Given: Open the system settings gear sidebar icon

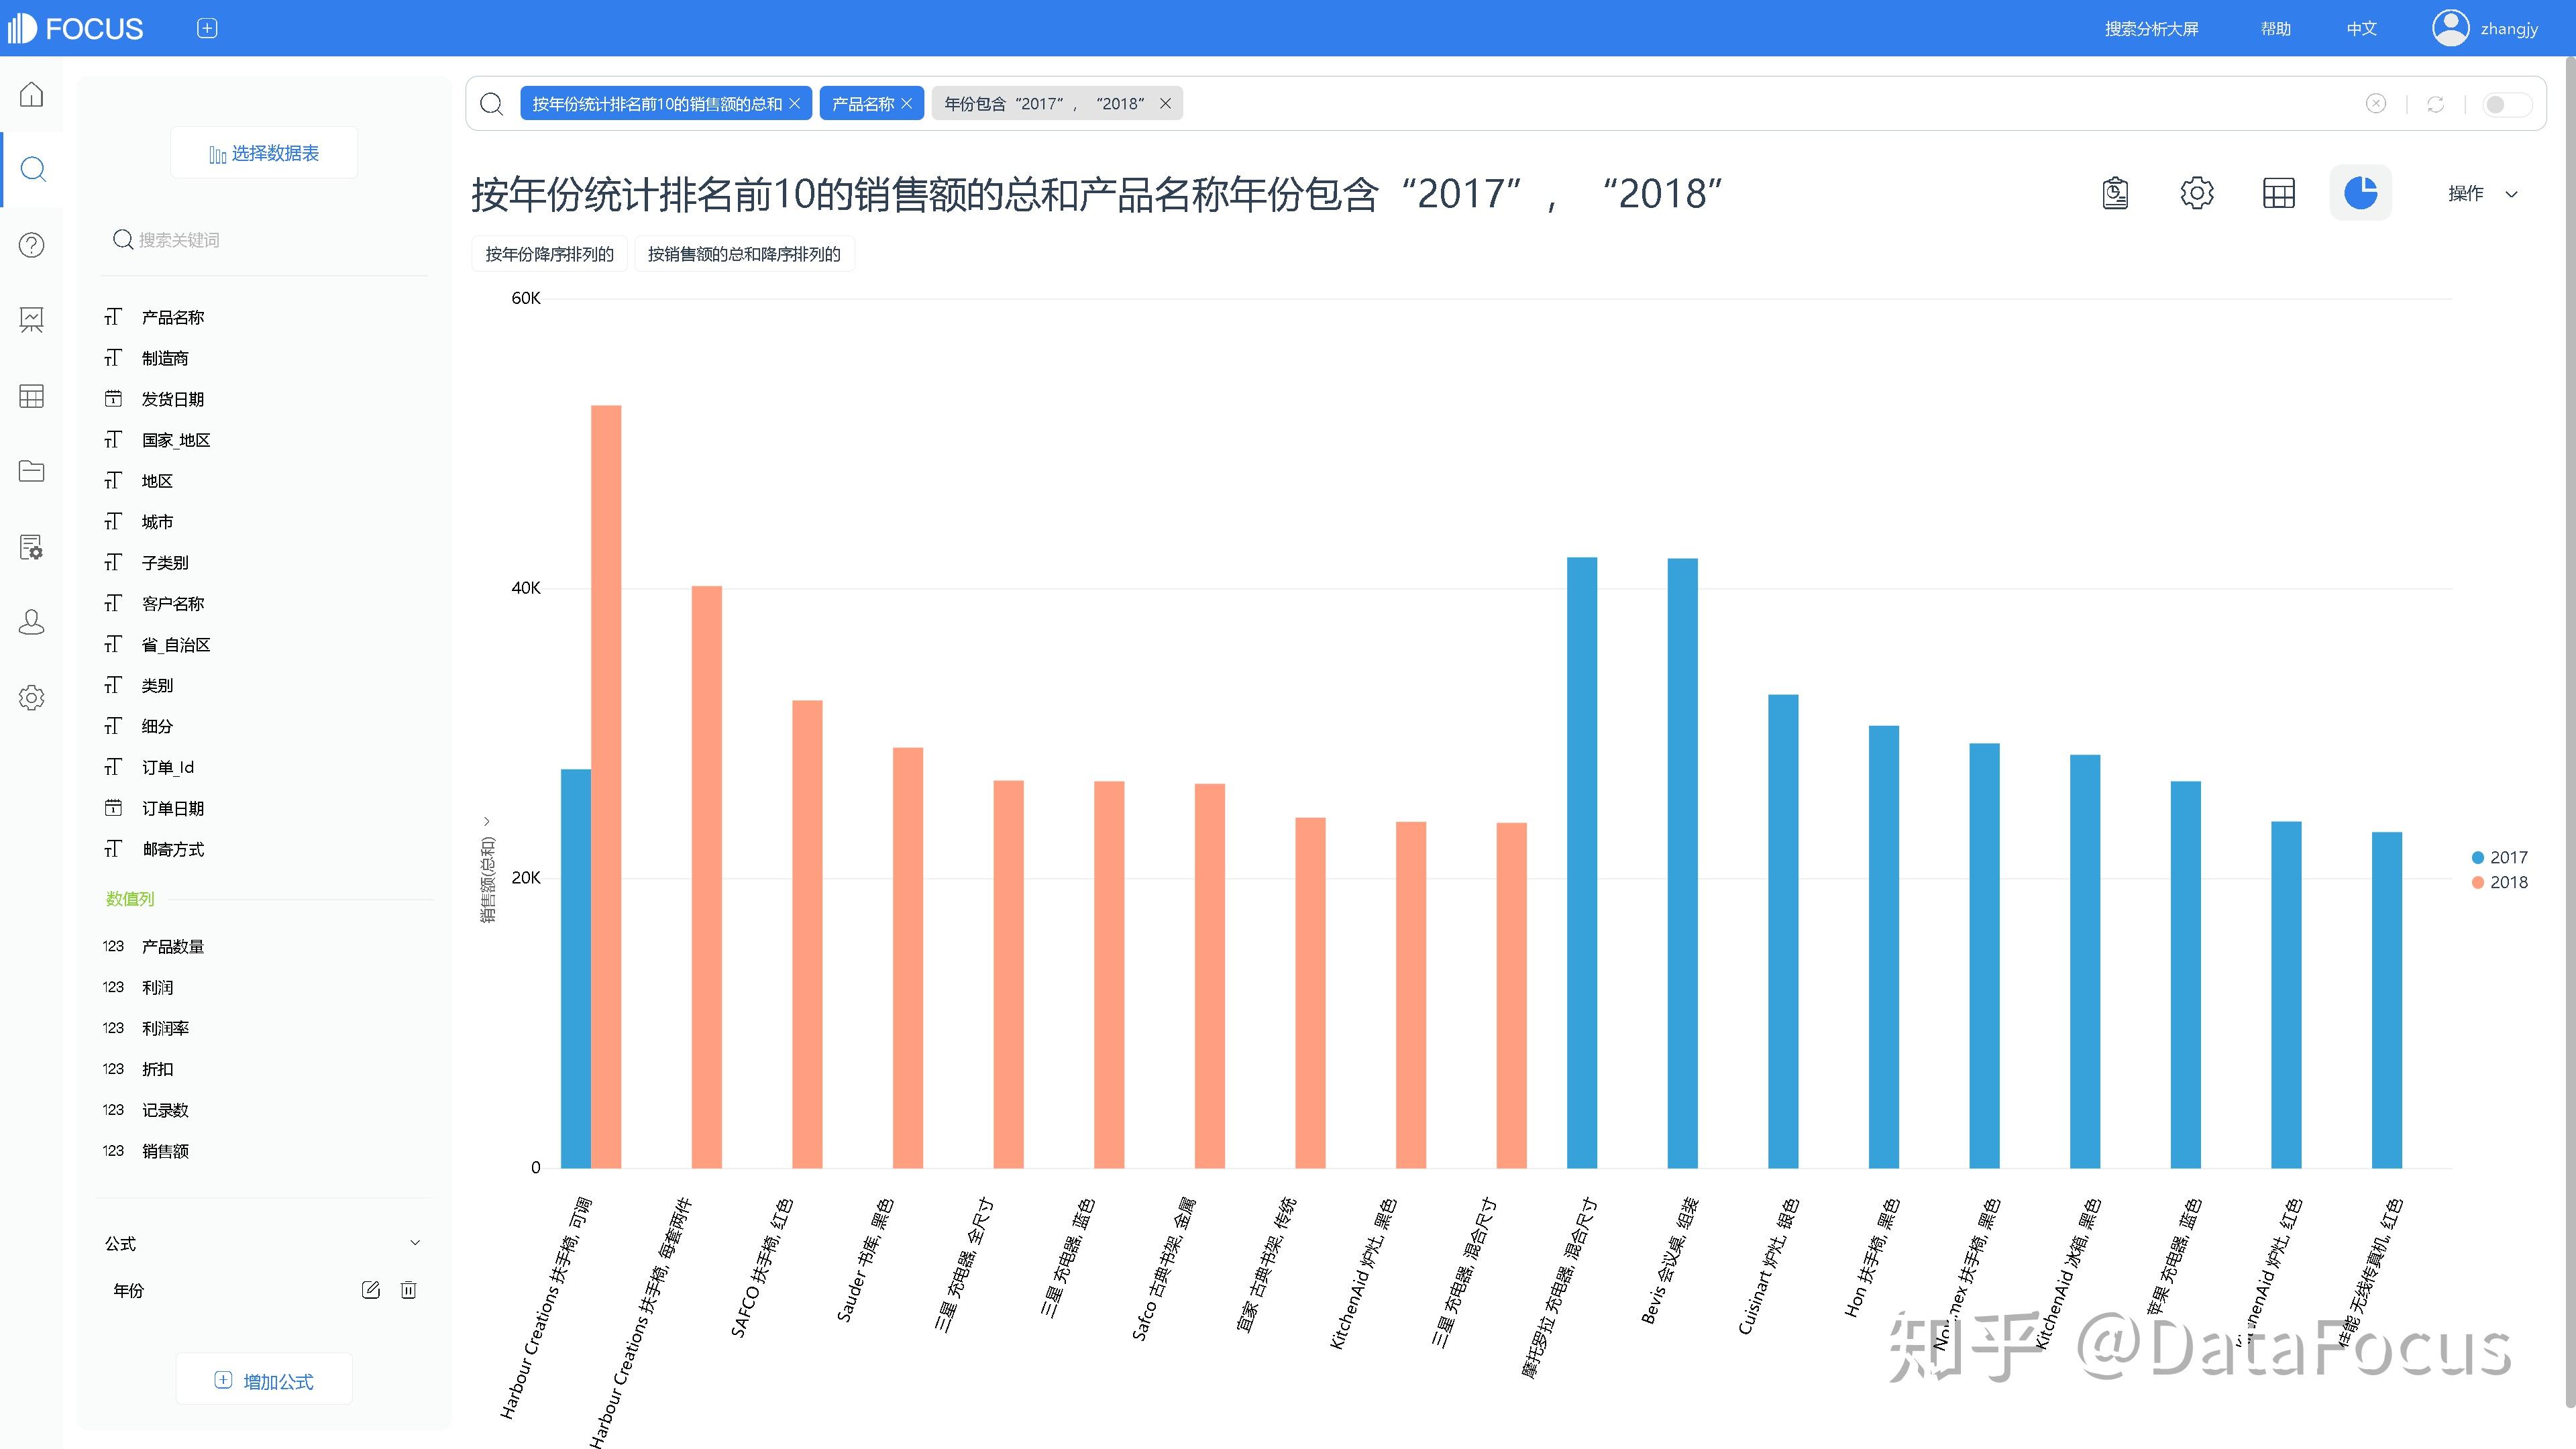Looking at the screenshot, I should (x=32, y=698).
